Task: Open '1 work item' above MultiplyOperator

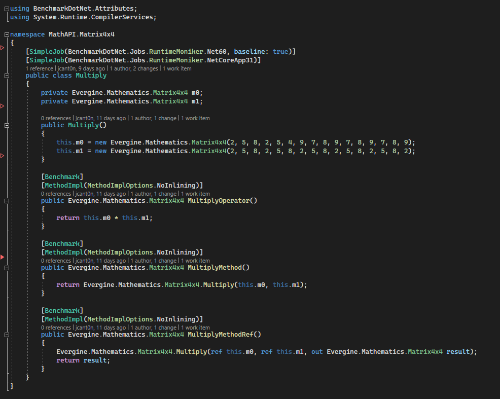Action: (195, 194)
